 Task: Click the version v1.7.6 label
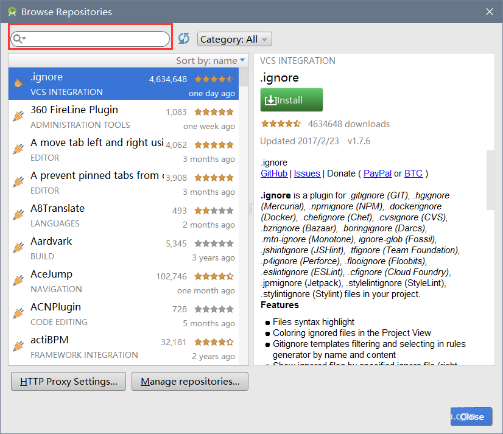(359, 141)
